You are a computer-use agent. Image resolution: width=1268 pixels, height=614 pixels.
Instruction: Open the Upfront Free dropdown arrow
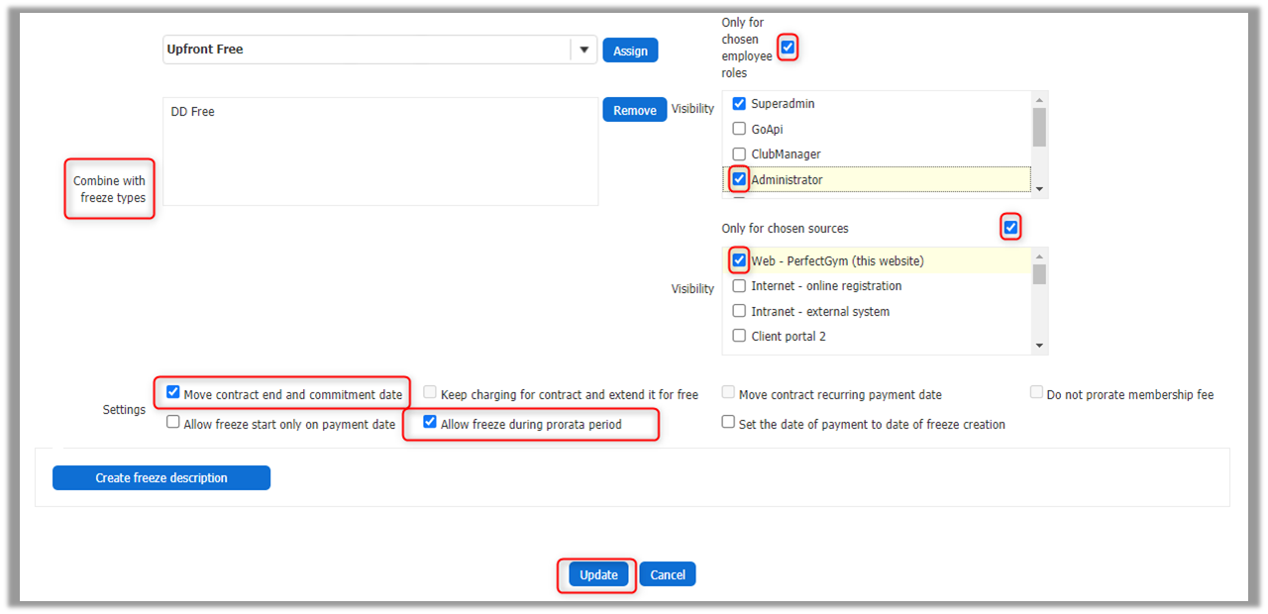583,50
